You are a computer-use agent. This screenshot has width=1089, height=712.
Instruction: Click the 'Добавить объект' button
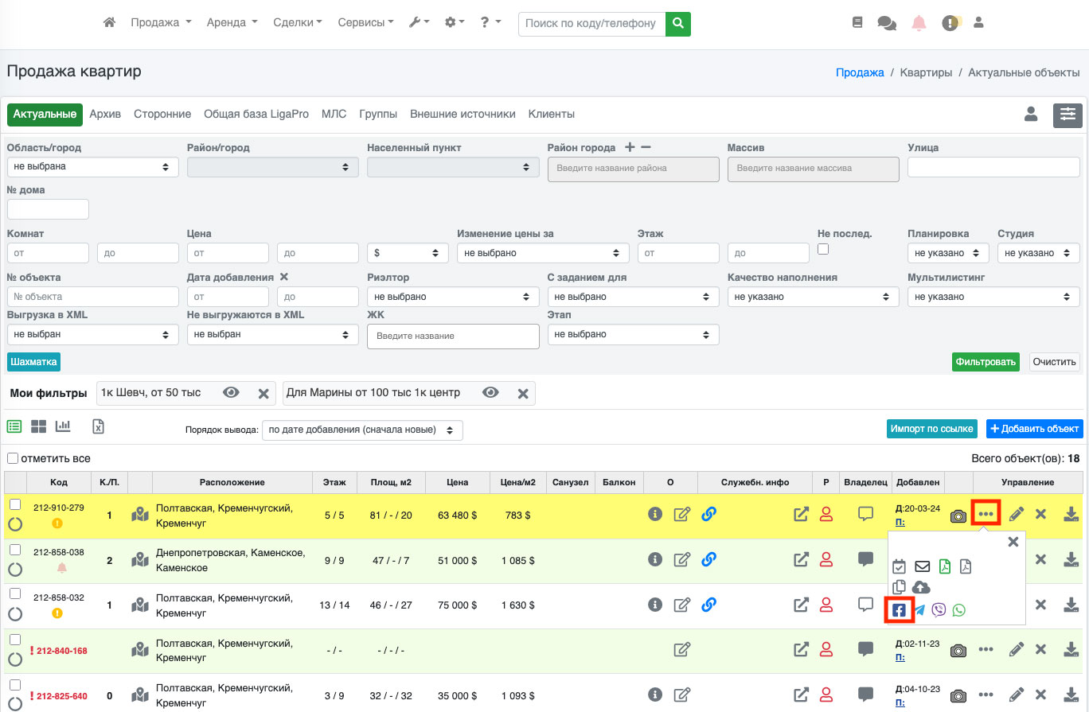click(1034, 429)
